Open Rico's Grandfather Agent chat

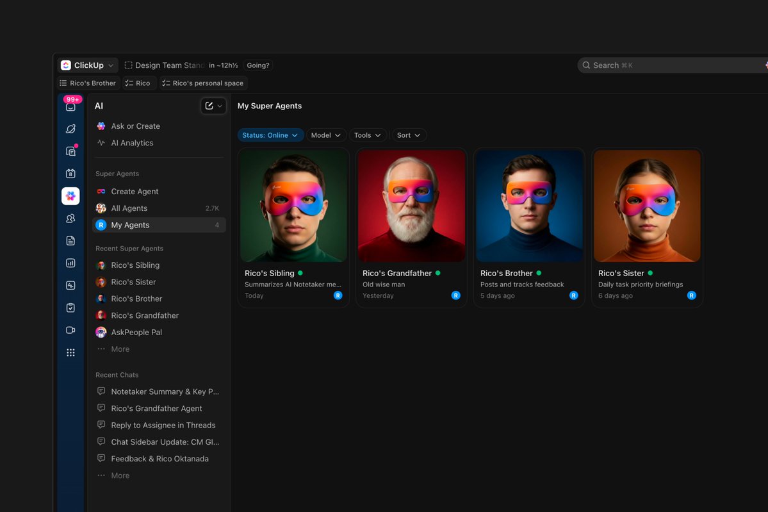[159, 408]
